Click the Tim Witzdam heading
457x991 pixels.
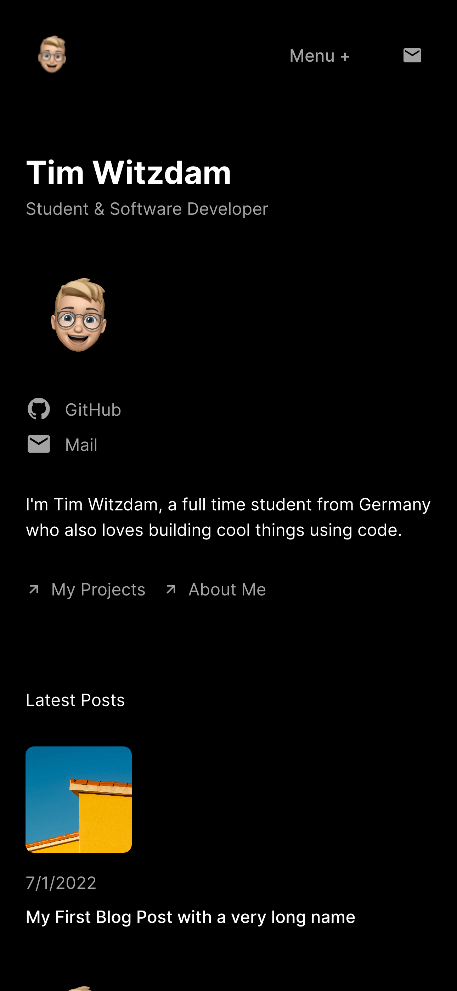pyautogui.click(x=129, y=173)
